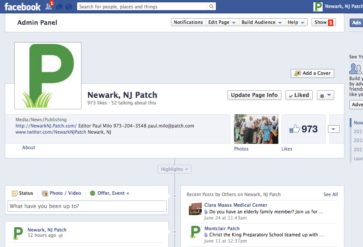
Task: Open Clara Maass Medical Center name link
Action: [x=236, y=205]
